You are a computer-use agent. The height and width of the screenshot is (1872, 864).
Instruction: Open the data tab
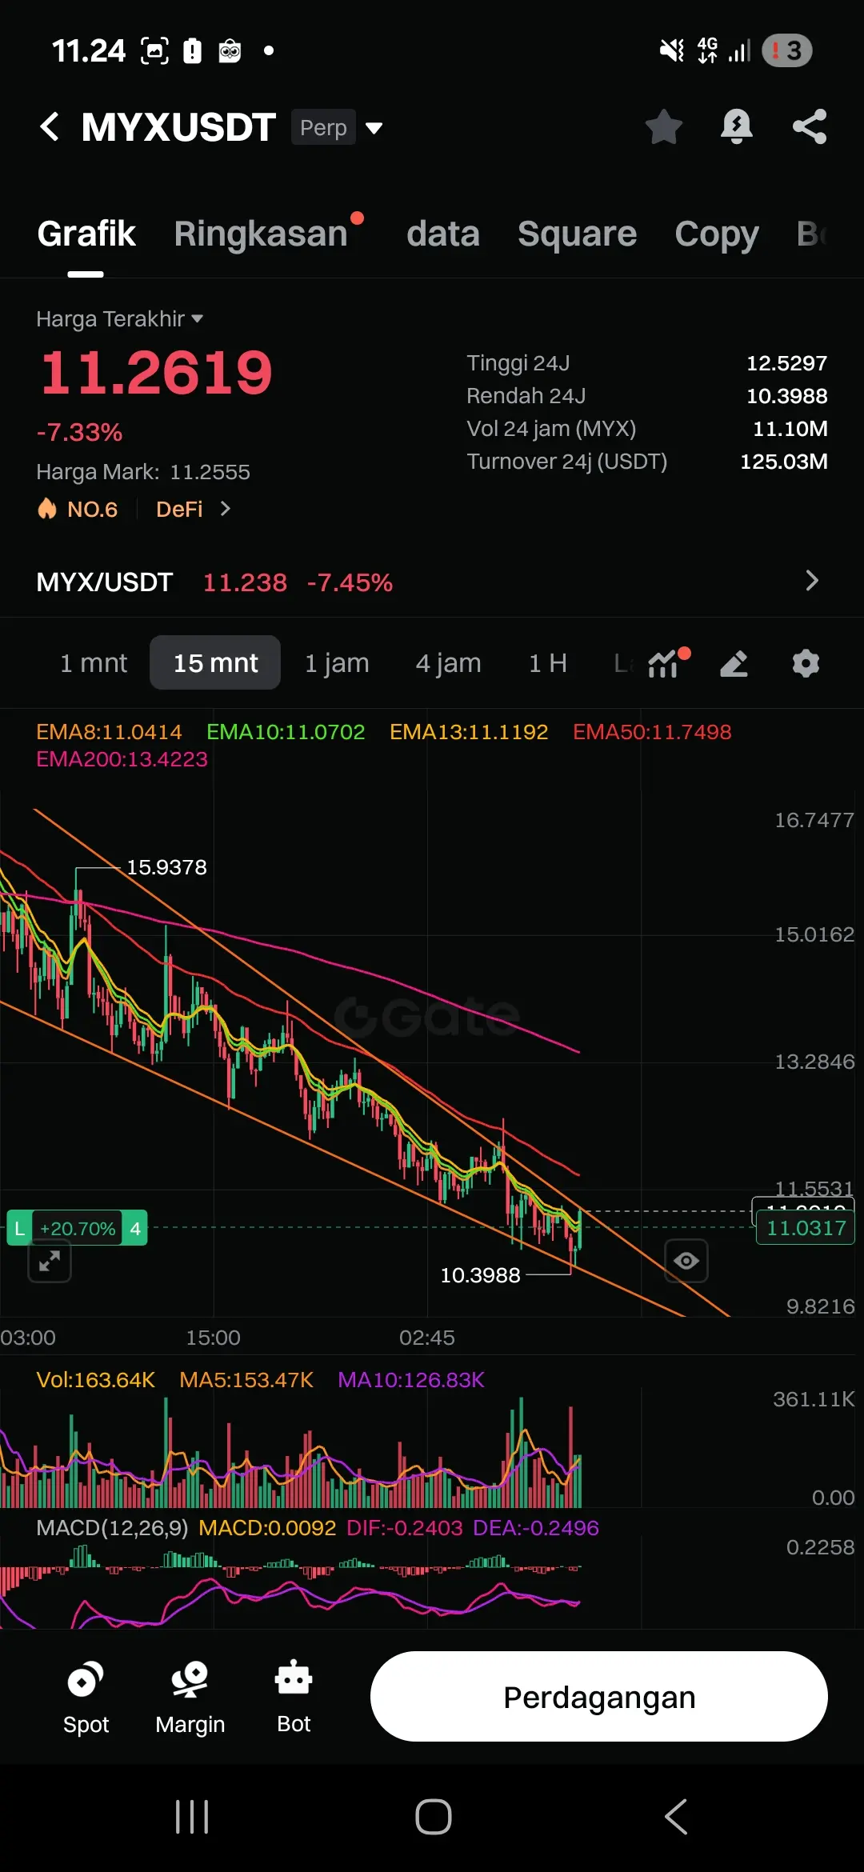[x=442, y=234]
